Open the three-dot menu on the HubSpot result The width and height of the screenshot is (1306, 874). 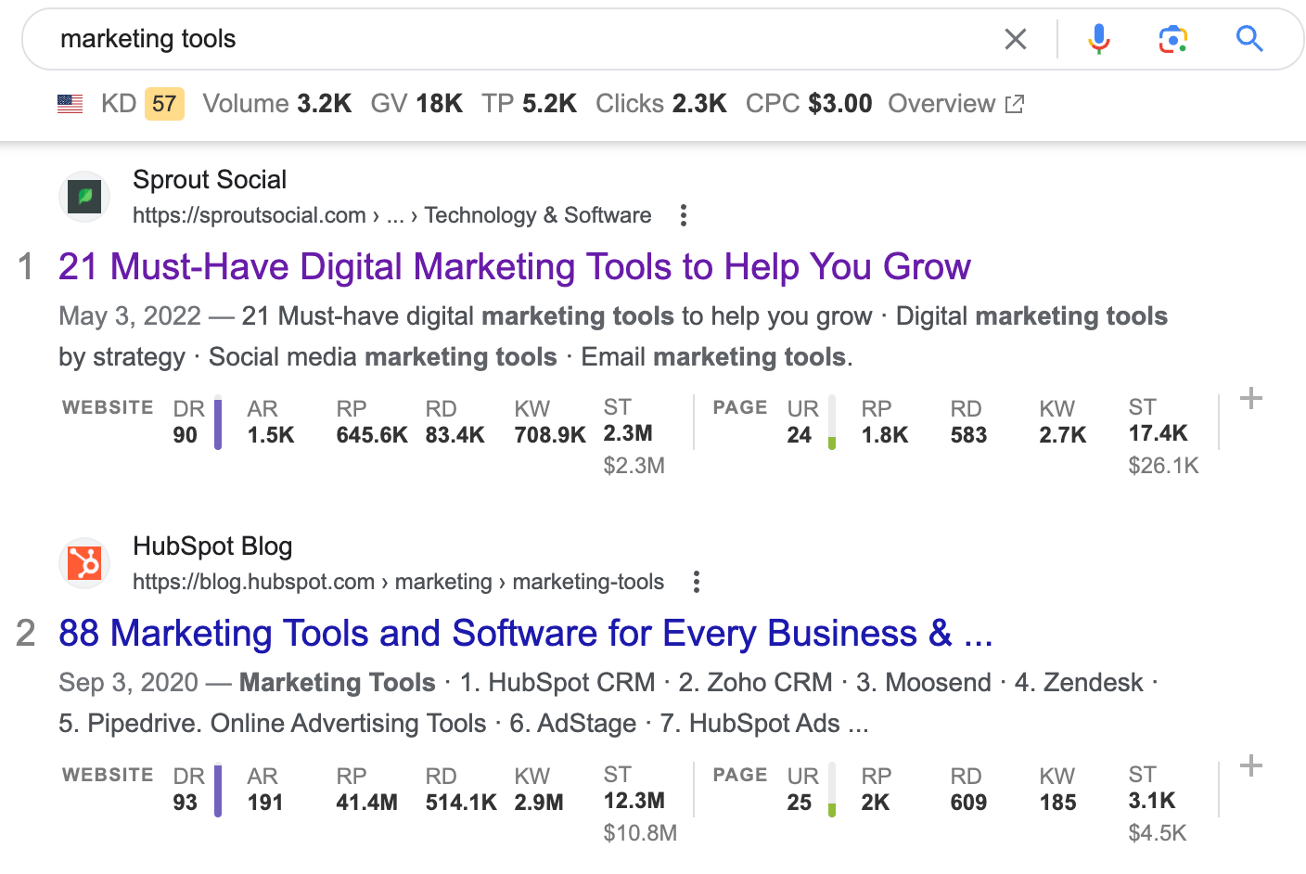click(697, 582)
